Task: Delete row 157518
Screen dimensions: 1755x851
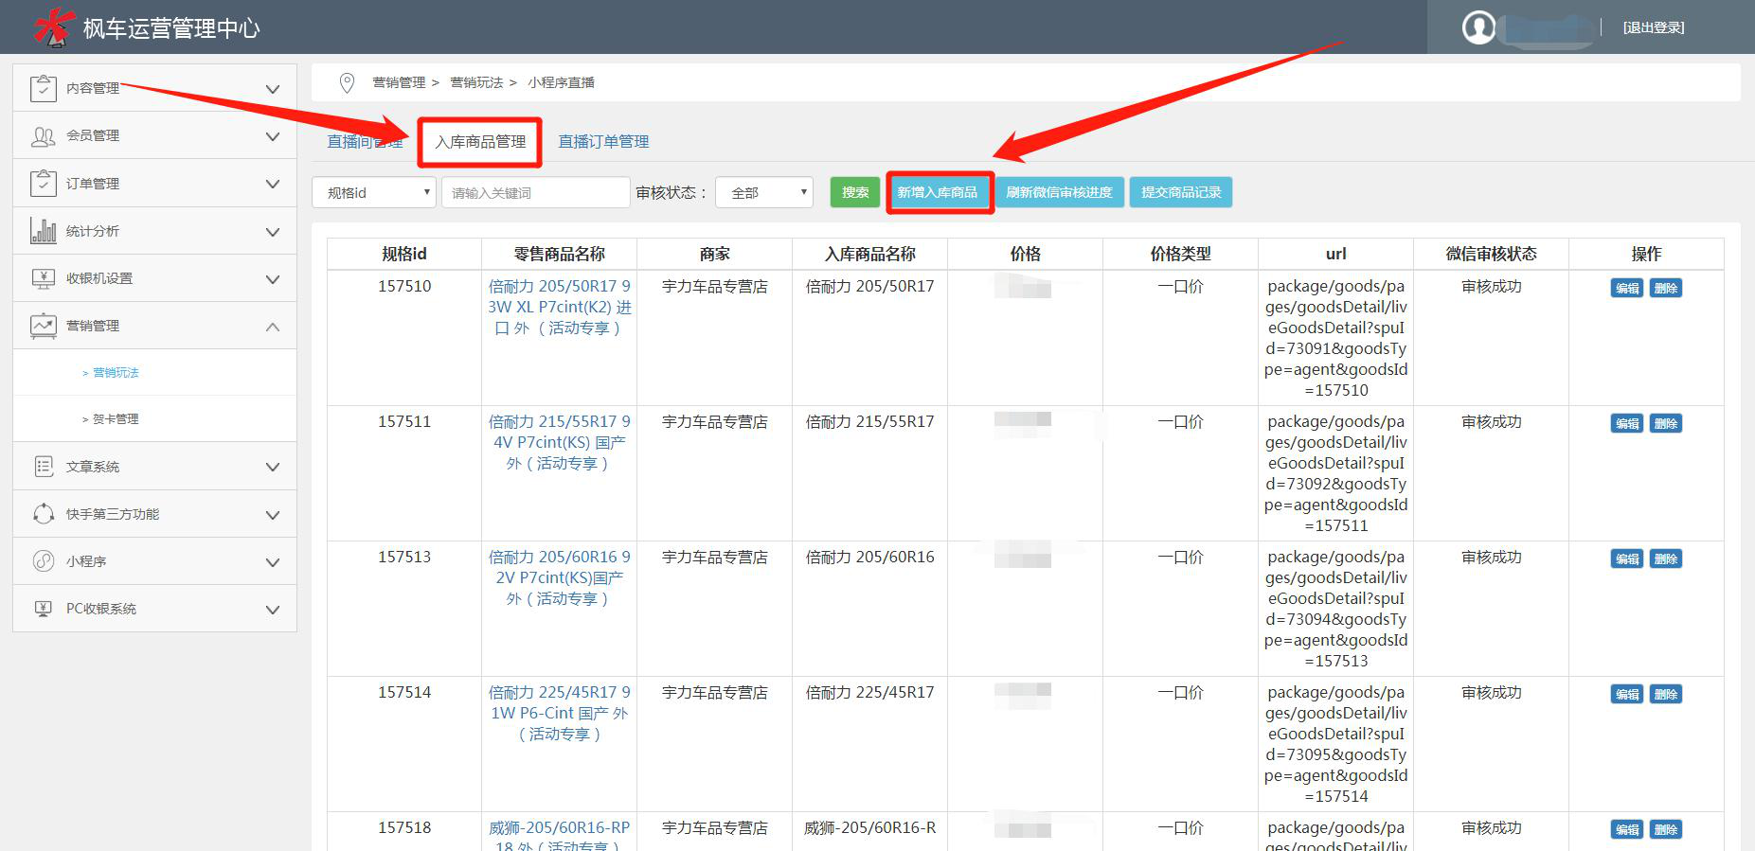Action: click(x=1666, y=830)
